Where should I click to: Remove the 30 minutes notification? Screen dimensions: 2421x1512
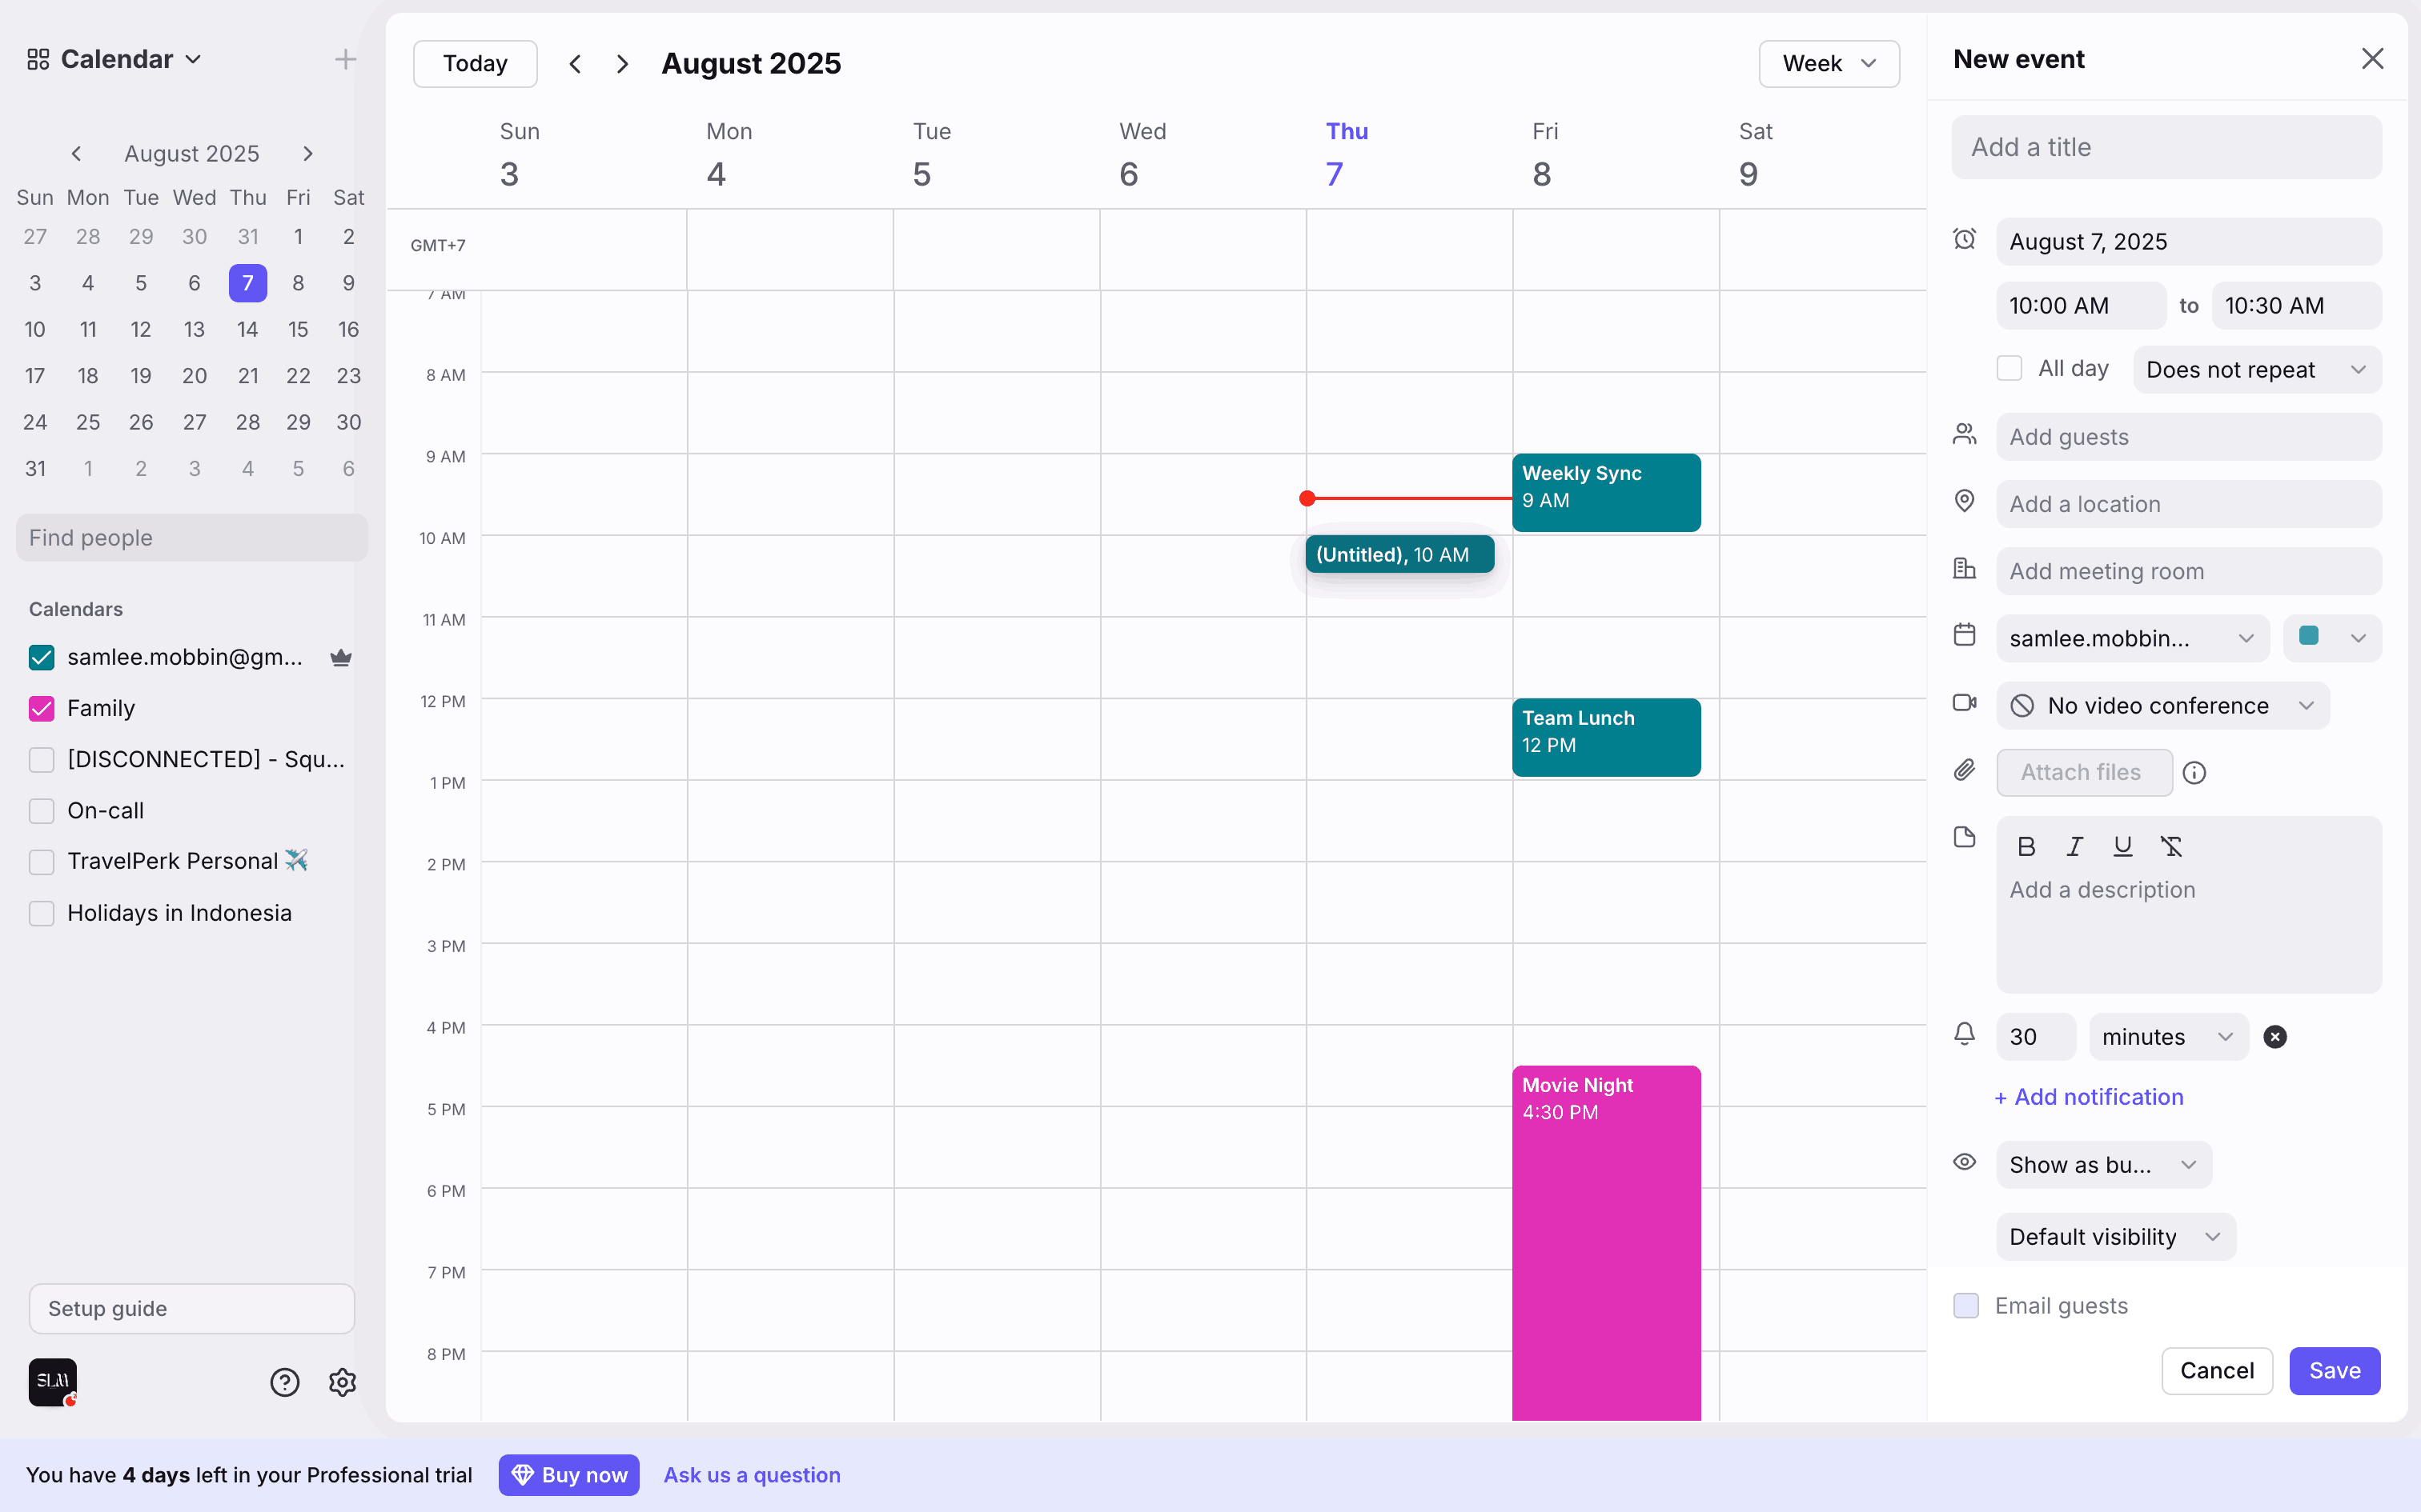click(x=2275, y=1037)
